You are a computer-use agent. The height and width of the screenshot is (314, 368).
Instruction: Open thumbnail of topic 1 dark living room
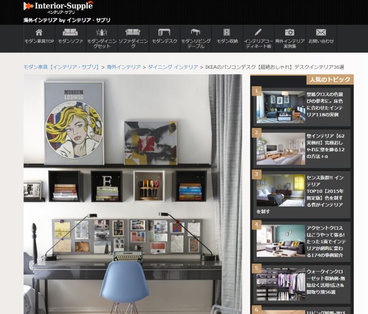[x=281, y=107]
